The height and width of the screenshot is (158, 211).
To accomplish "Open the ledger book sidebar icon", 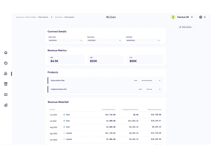I will tap(6, 94).
